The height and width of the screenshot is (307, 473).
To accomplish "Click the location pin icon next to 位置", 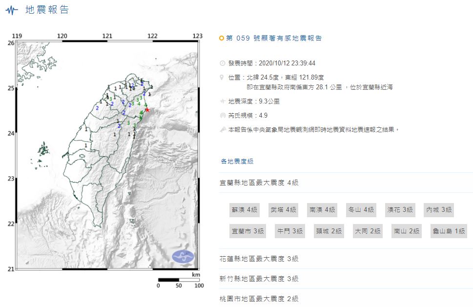I will 223,78.
